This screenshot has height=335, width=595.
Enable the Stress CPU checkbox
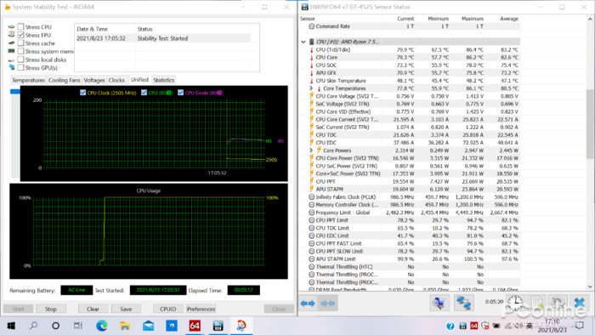pos(21,26)
